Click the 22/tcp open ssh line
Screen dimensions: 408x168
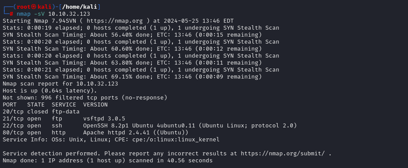tap(150, 126)
